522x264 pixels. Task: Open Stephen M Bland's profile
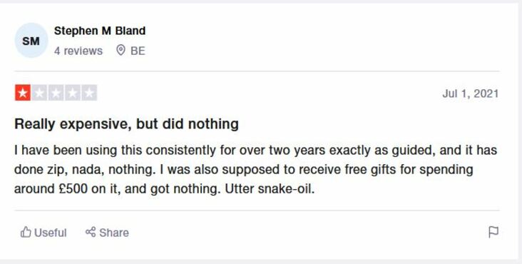(x=100, y=31)
